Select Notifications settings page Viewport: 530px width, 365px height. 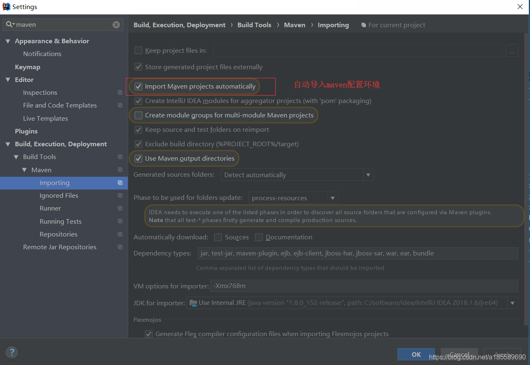pos(42,54)
